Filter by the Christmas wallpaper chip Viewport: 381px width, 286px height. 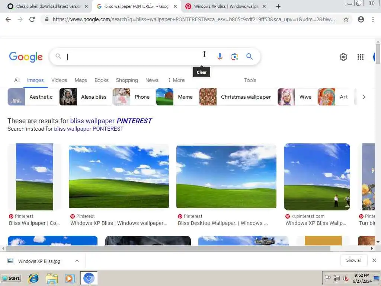(x=238, y=97)
